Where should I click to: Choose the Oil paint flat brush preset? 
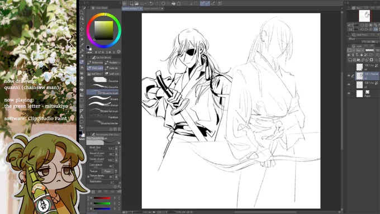102,111
